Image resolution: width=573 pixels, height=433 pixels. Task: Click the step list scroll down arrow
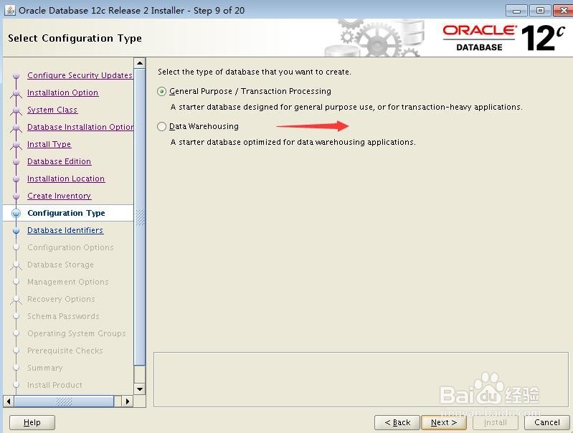pyautogui.click(x=140, y=389)
